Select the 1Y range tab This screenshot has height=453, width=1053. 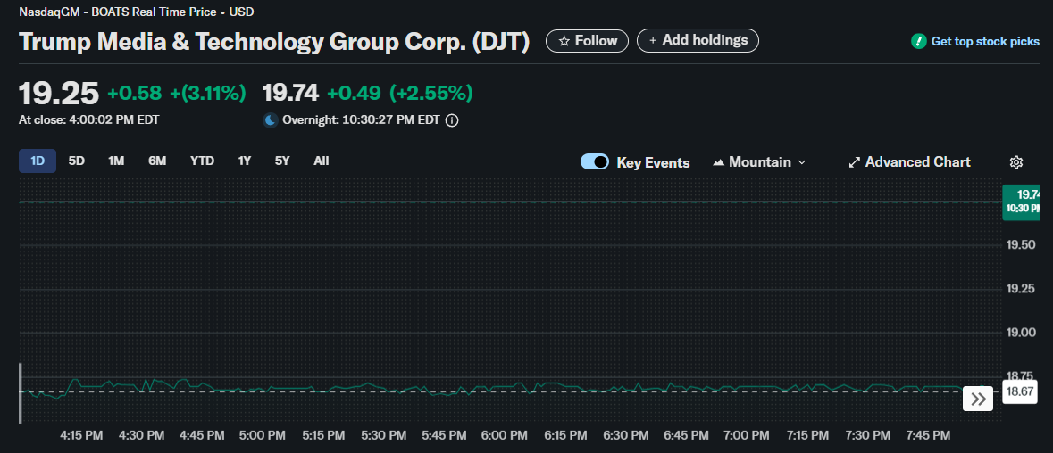point(245,161)
